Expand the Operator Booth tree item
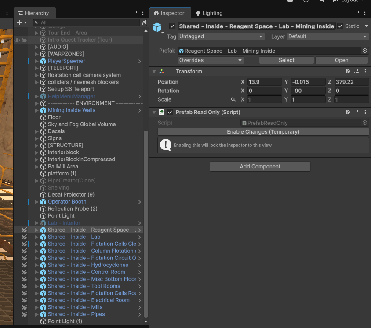 click(x=36, y=202)
